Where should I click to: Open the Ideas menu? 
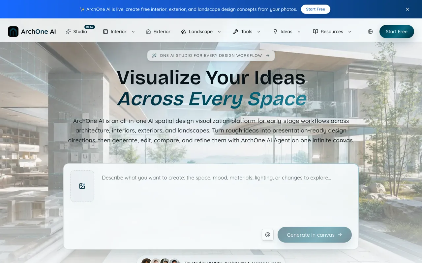pos(286,32)
